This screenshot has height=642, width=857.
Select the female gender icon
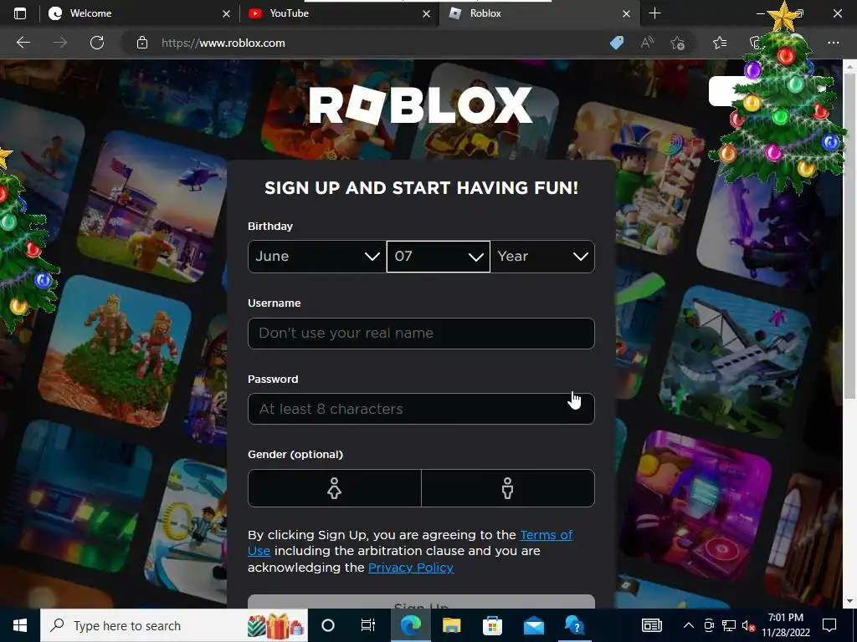(335, 488)
